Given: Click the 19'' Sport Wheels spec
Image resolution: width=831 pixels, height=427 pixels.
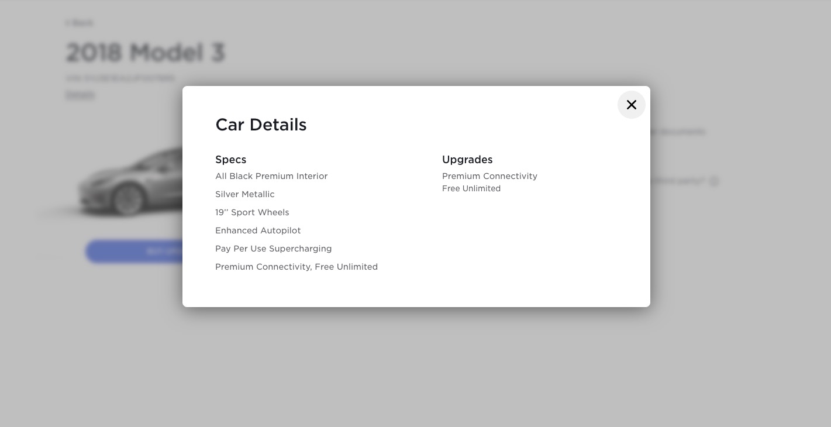Looking at the screenshot, I should (x=252, y=212).
